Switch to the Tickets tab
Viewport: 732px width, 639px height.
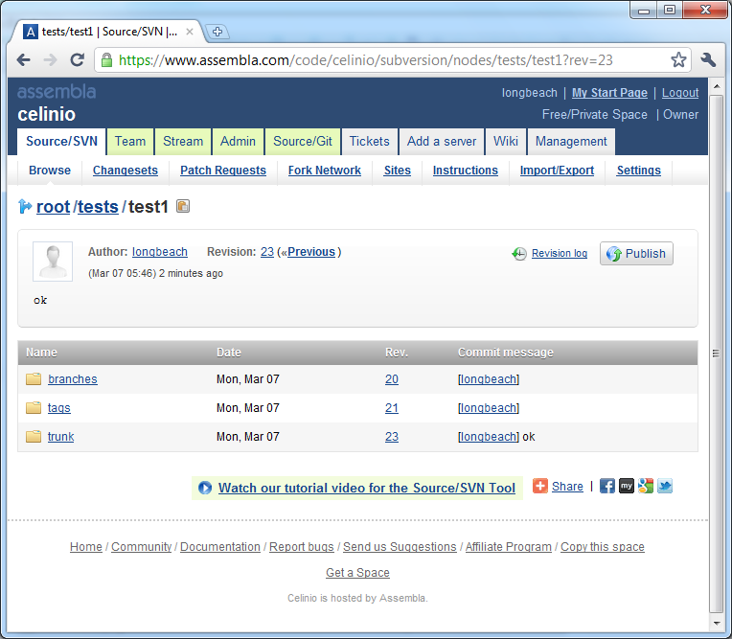369,141
